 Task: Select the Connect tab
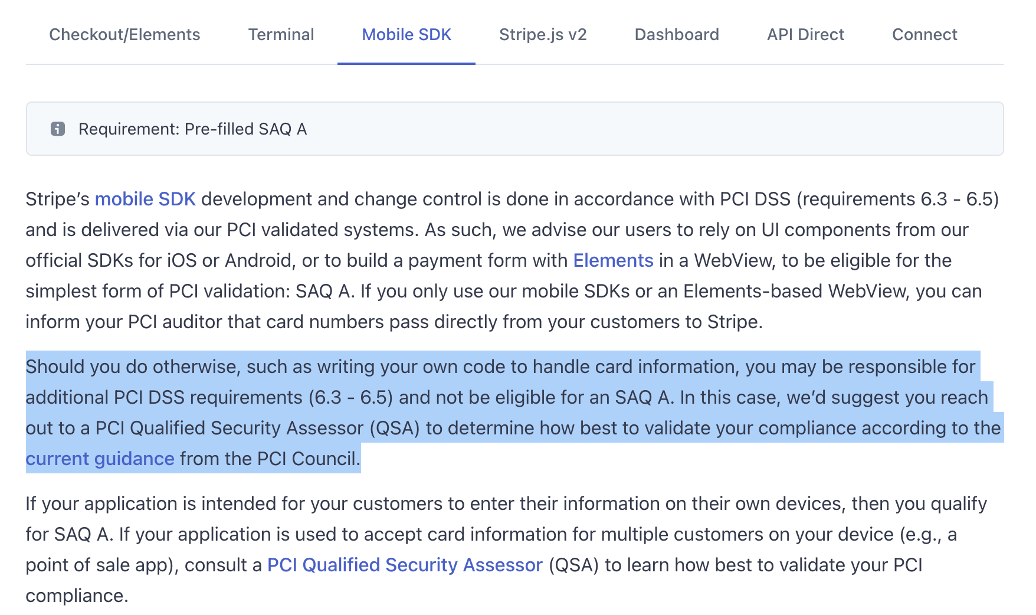click(924, 34)
